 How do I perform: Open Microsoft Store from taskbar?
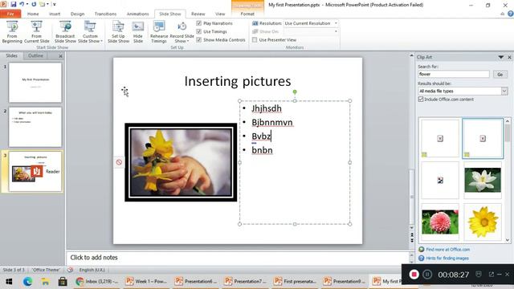coord(63,282)
